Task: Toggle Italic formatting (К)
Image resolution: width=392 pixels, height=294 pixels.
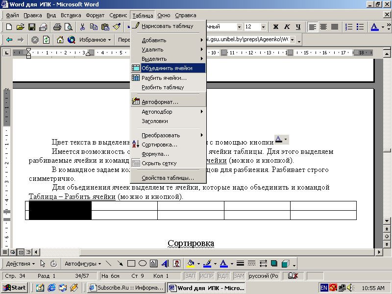Action: (287, 26)
